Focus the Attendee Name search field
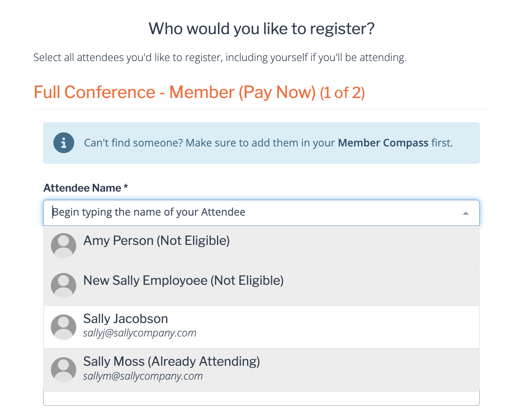 (261, 213)
